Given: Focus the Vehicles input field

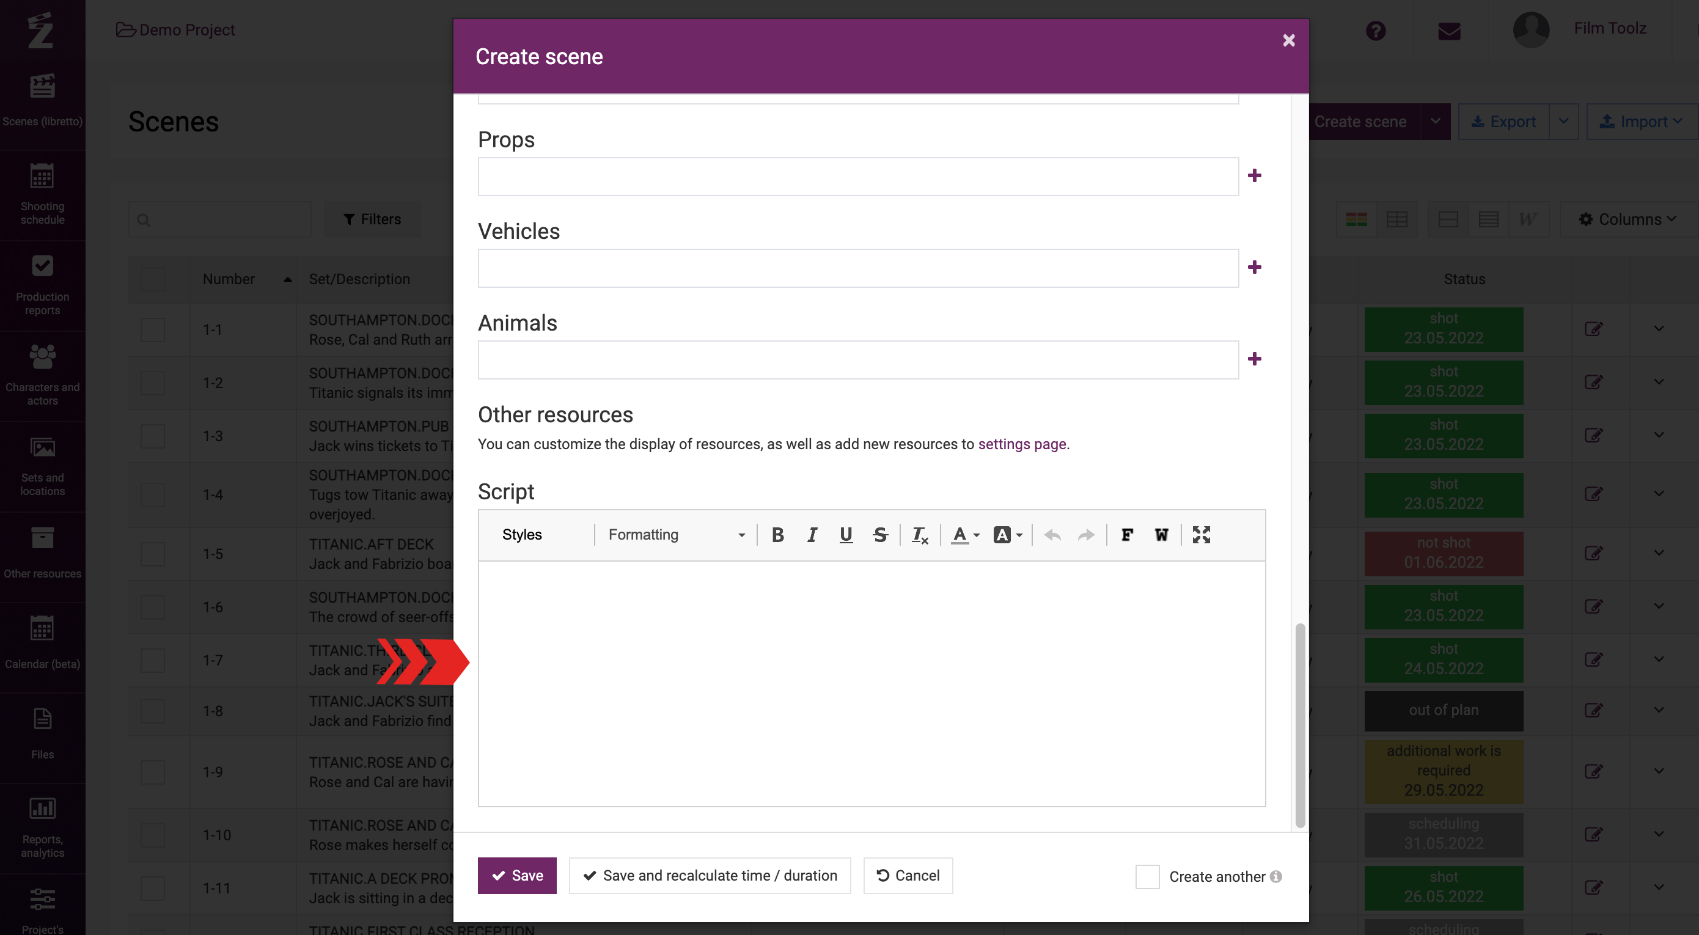Looking at the screenshot, I should pyautogui.click(x=858, y=268).
